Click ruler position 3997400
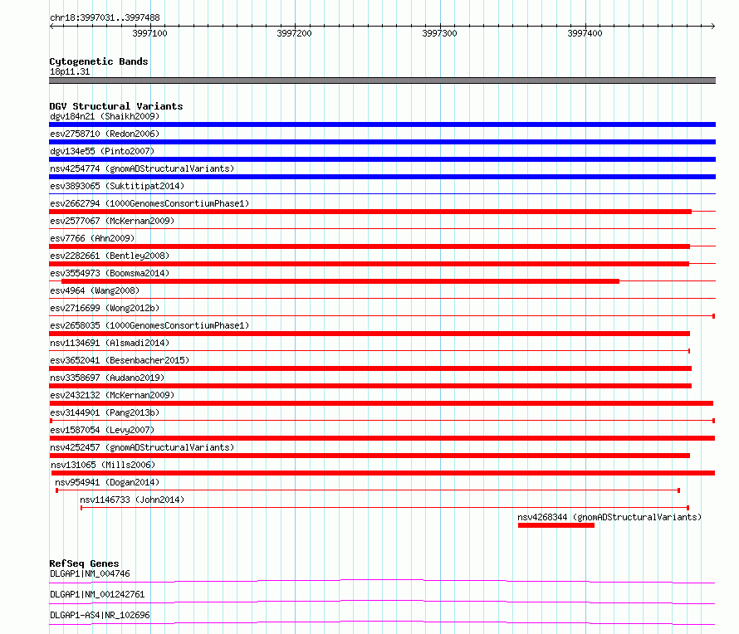This screenshot has width=739, height=634. point(585,33)
